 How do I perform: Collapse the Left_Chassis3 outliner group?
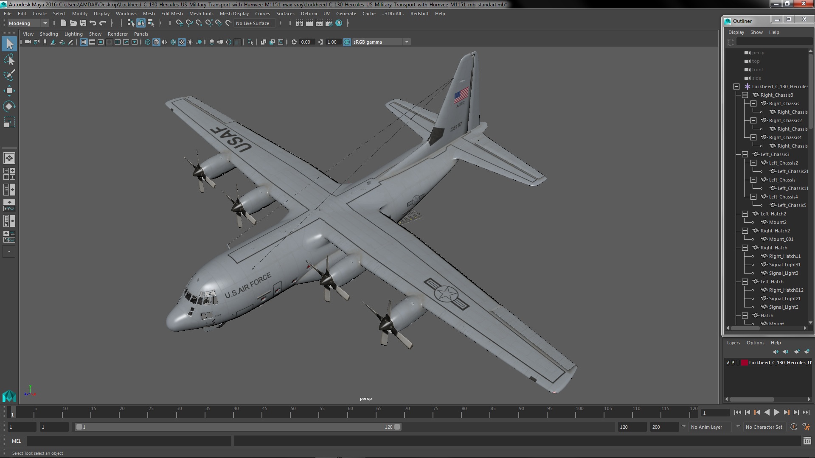pos(745,154)
